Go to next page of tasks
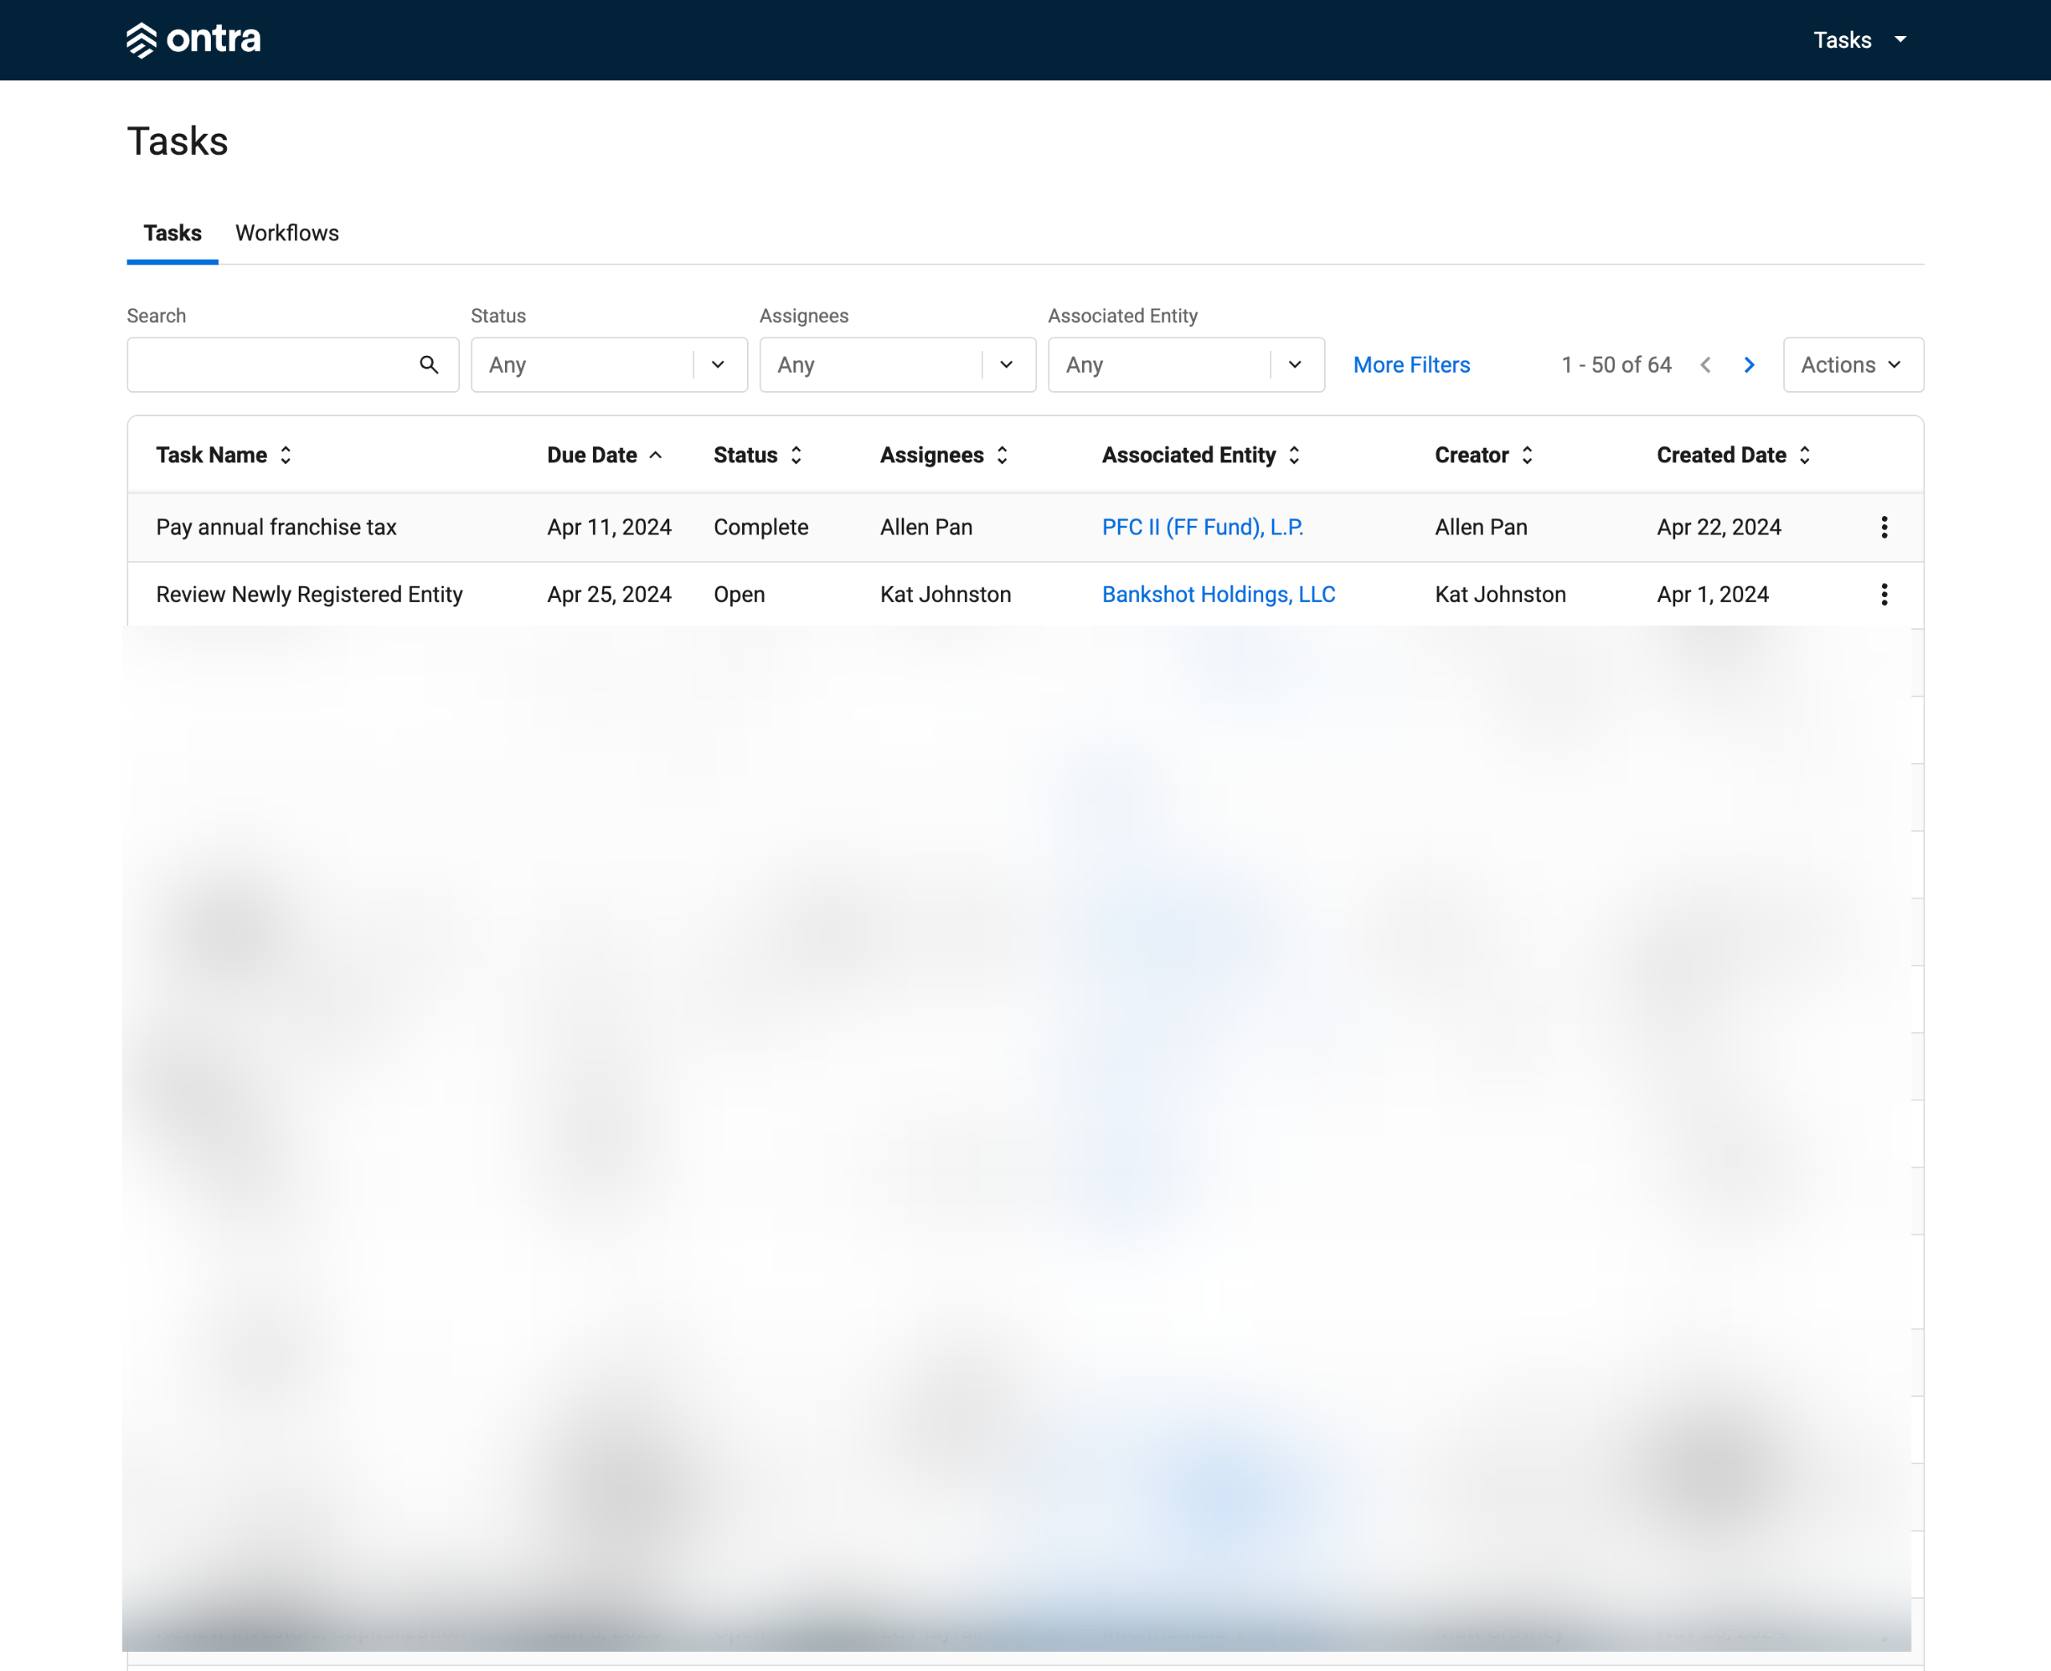2051x1671 pixels. pos(1749,365)
